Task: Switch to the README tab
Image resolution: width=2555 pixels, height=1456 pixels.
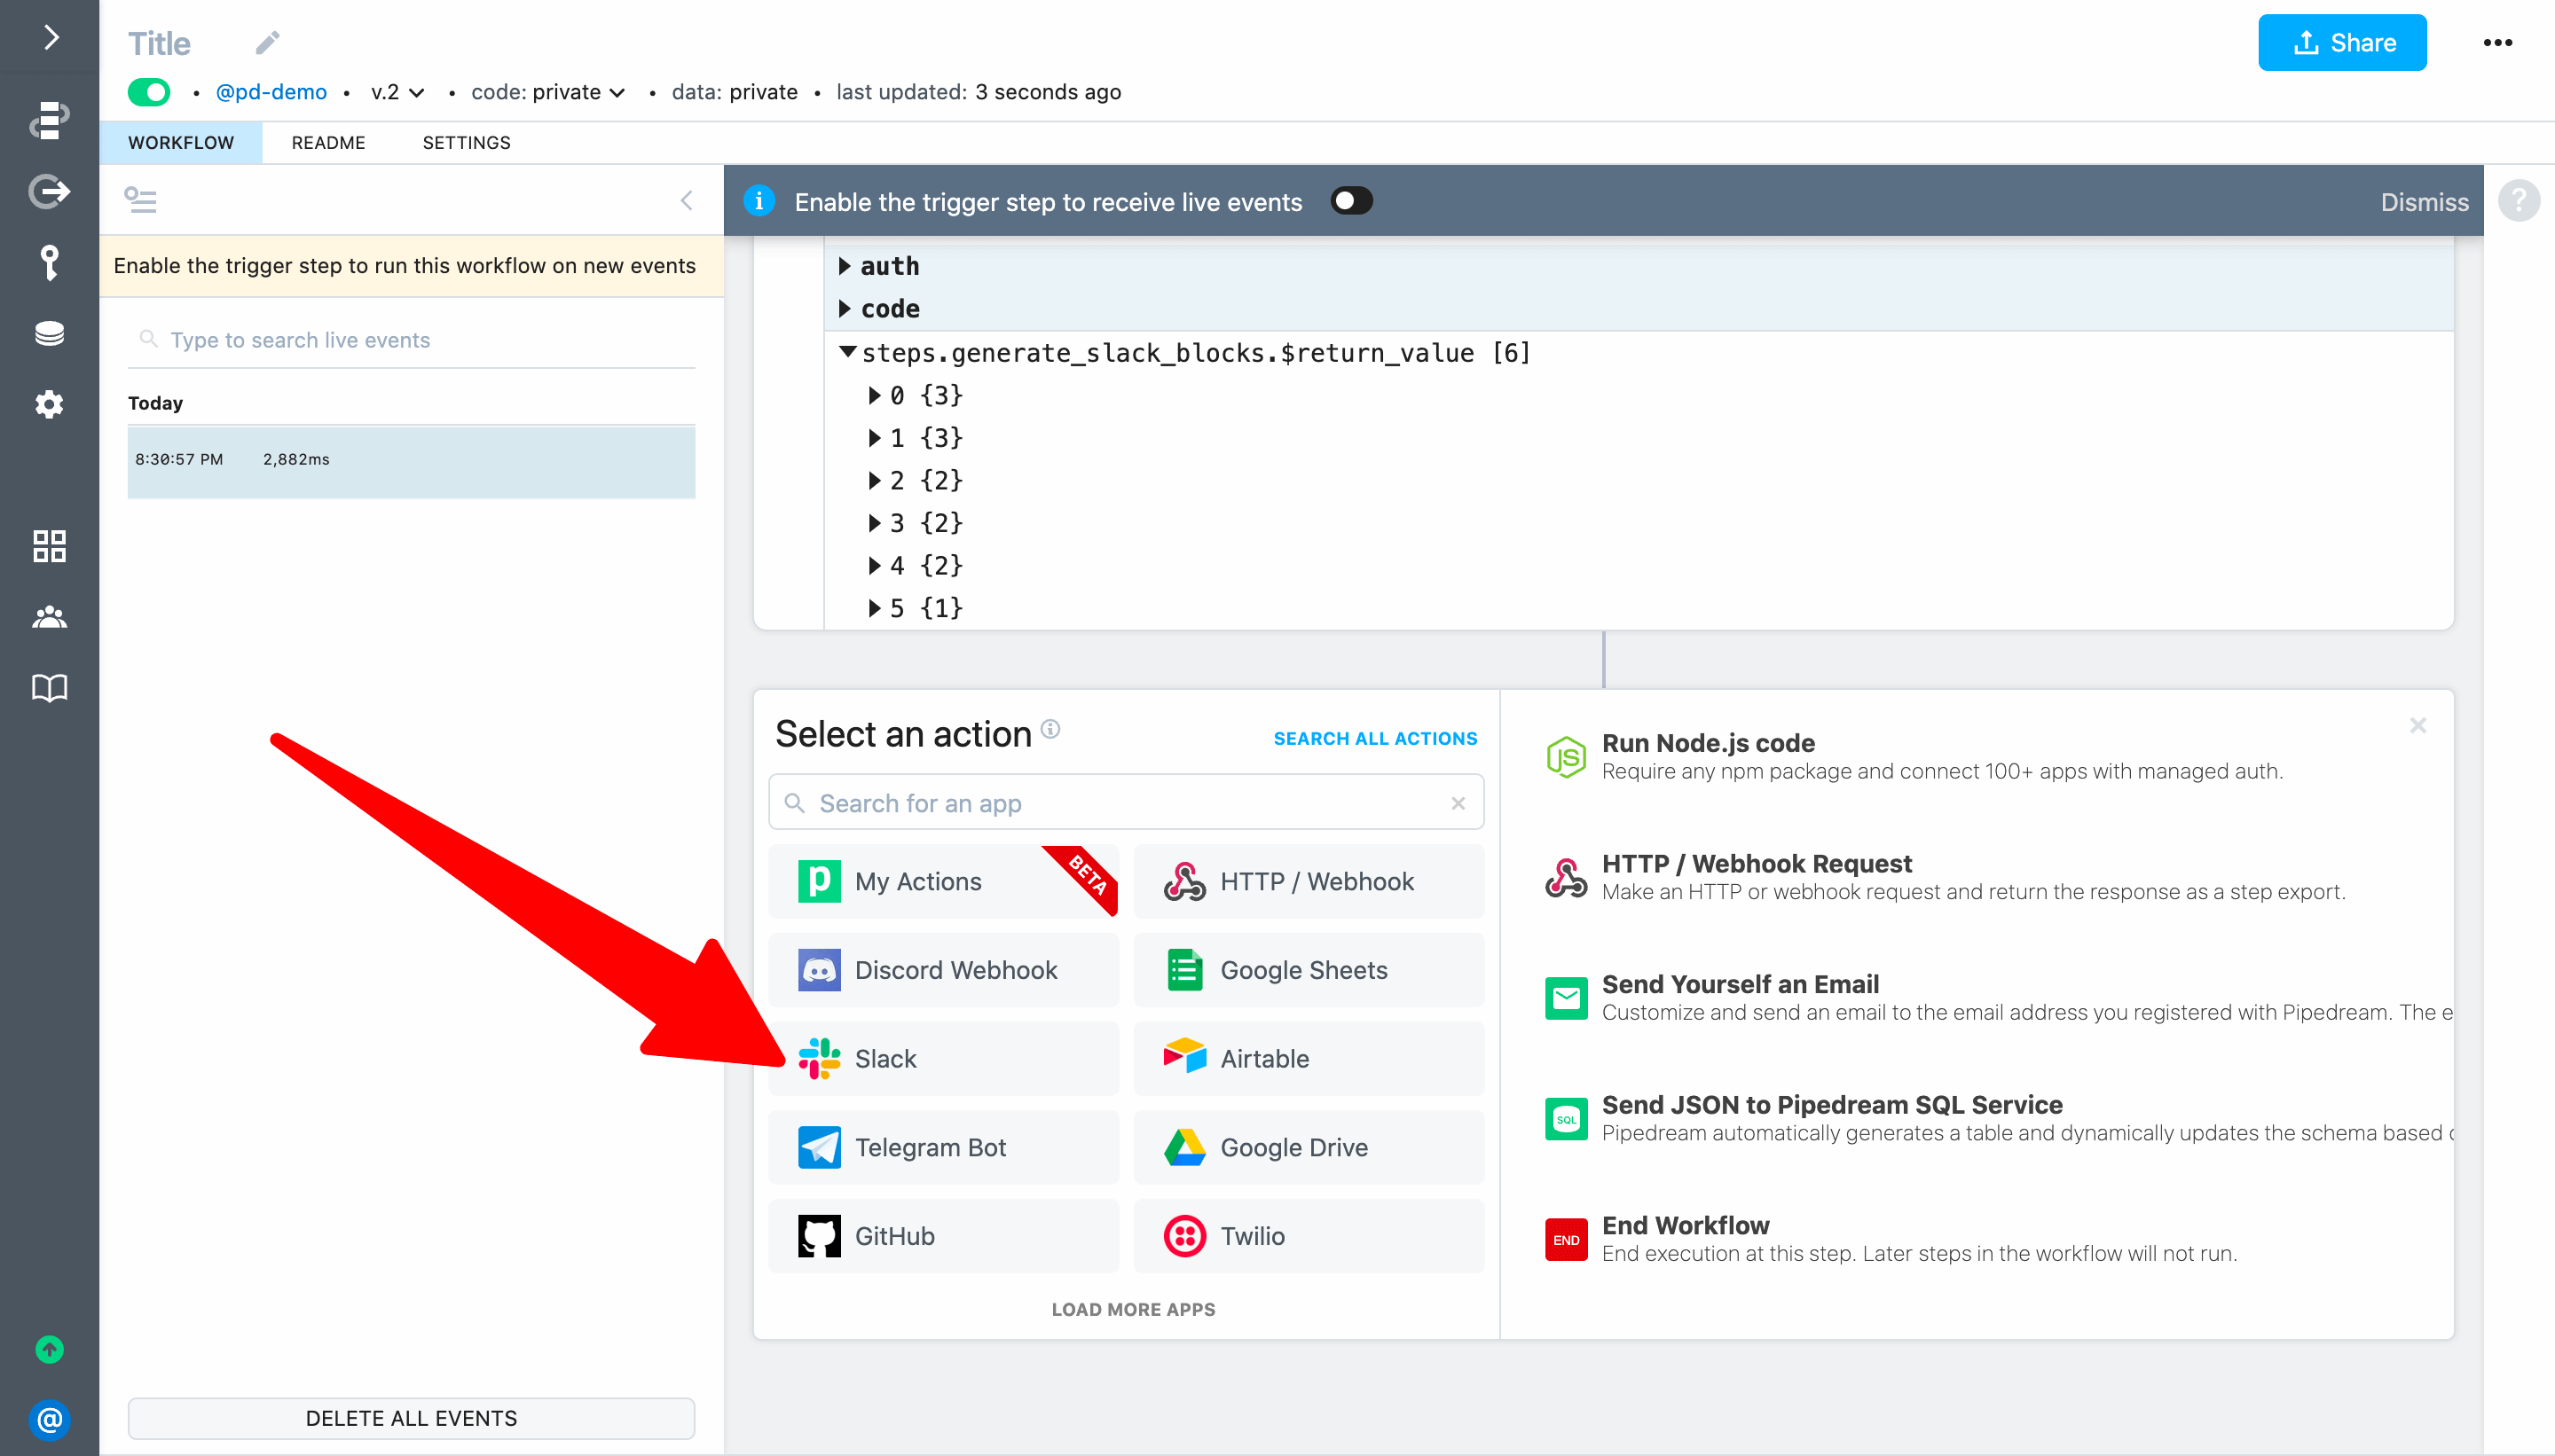Action: (328, 142)
